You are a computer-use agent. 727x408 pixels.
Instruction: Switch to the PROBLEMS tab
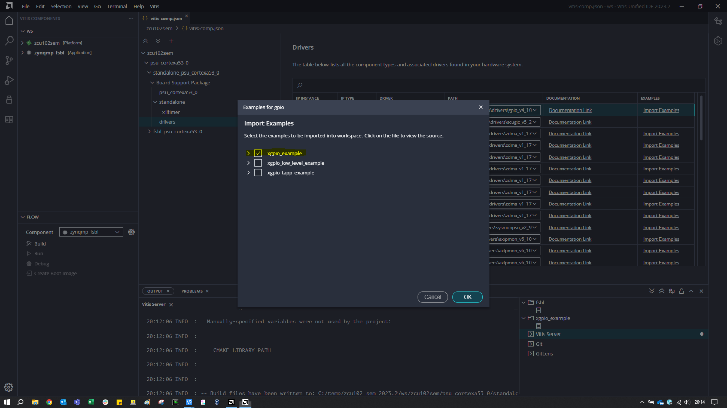click(192, 291)
